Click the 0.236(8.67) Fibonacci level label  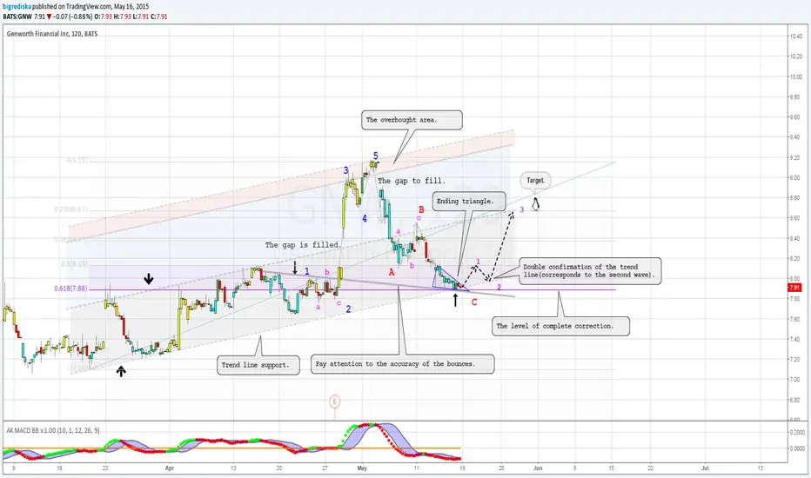point(70,209)
